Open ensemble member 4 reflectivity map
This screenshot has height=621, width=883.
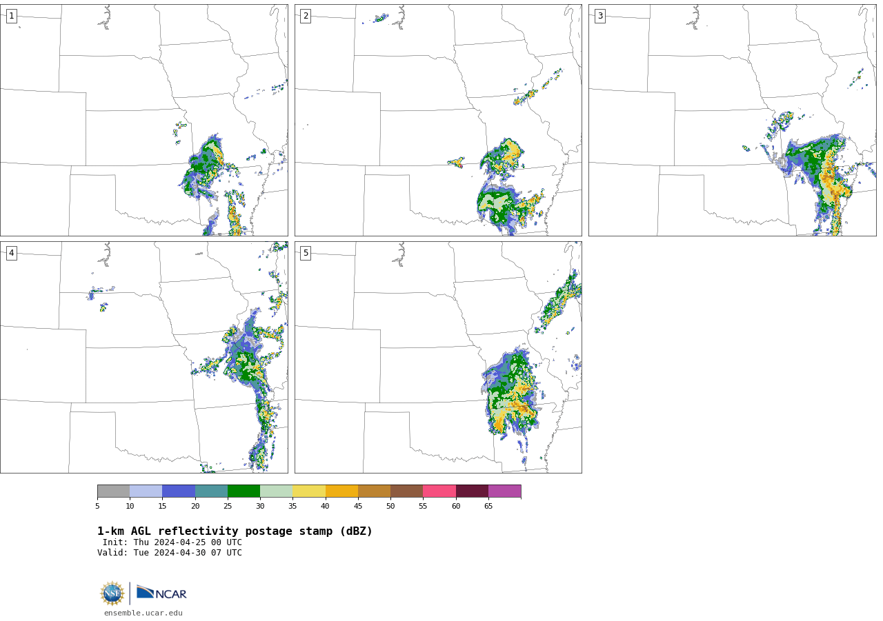pyautogui.click(x=144, y=357)
